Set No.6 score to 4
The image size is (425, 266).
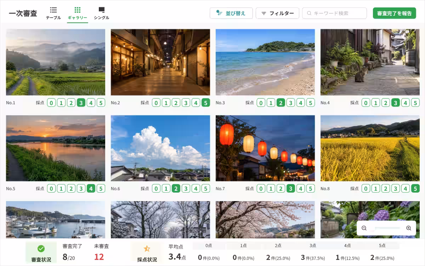pyautogui.click(x=196, y=189)
